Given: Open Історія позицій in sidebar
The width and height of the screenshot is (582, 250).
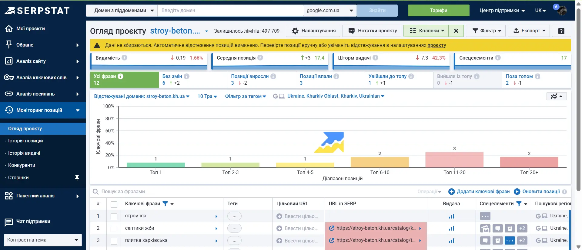Looking at the screenshot, I should 25,141.
